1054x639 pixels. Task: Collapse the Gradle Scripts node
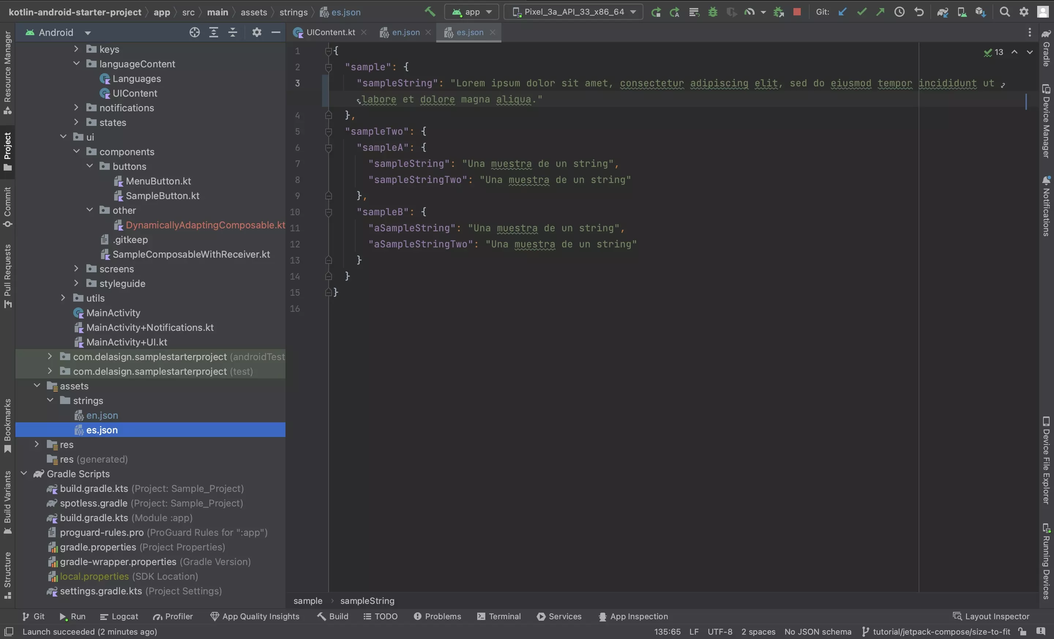coord(23,474)
